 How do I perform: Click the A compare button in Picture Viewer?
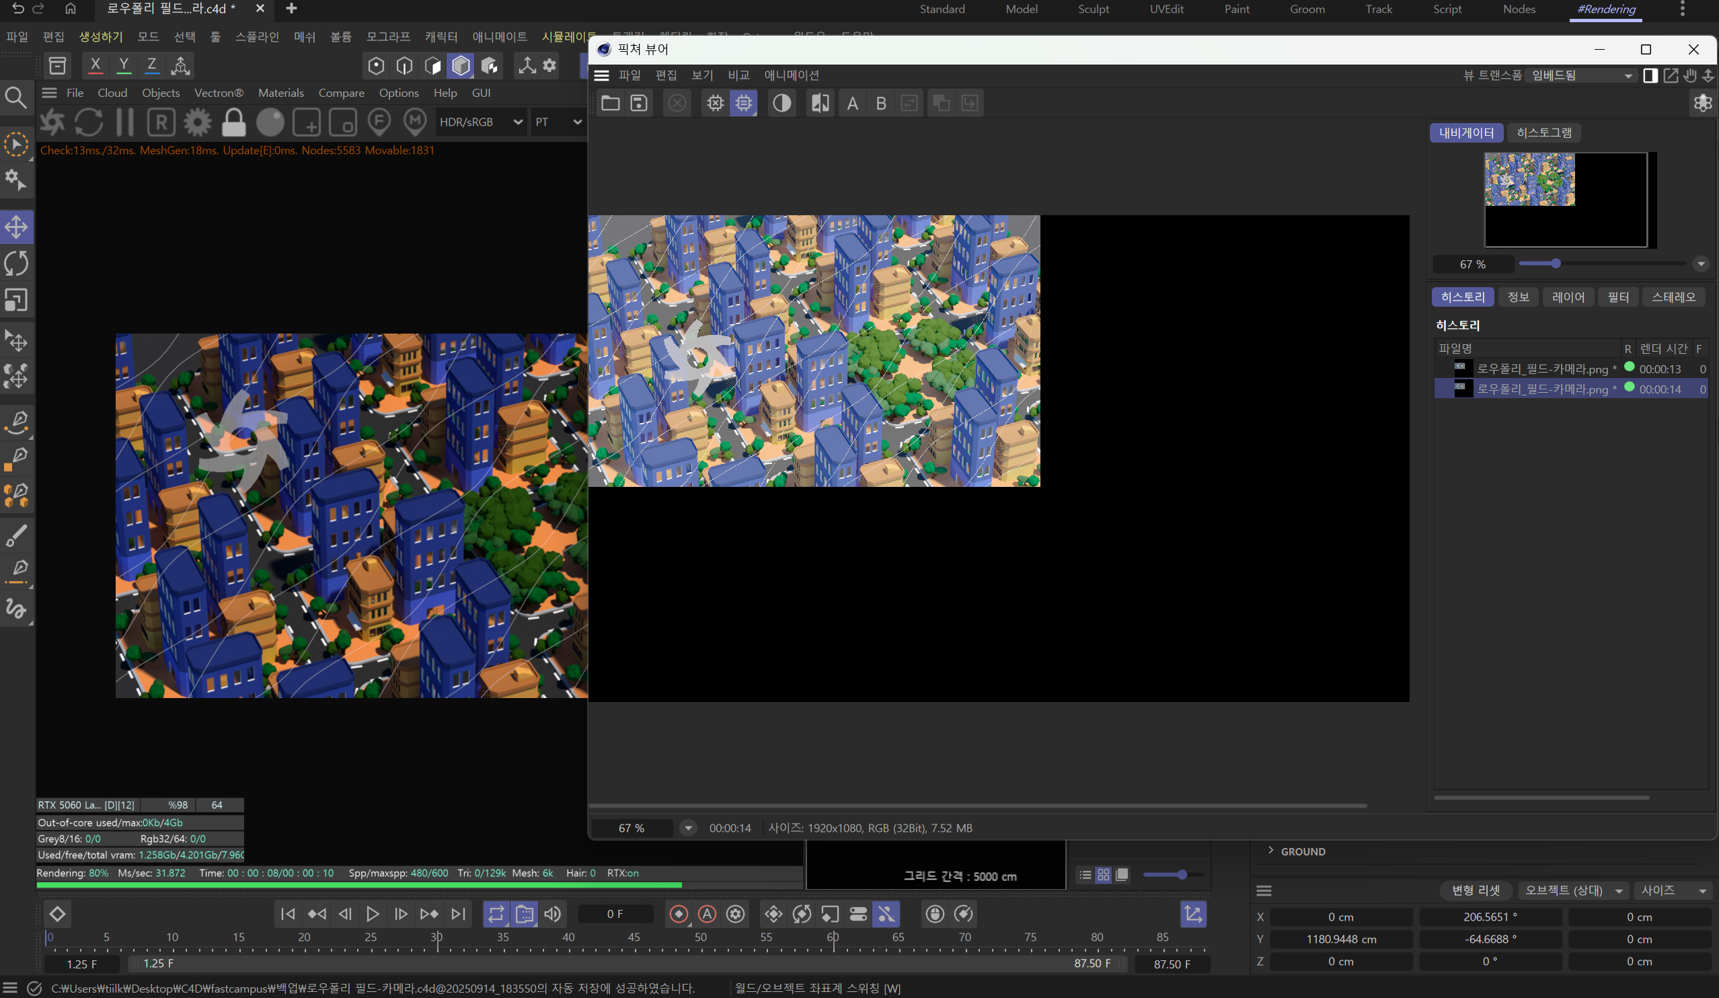click(852, 103)
